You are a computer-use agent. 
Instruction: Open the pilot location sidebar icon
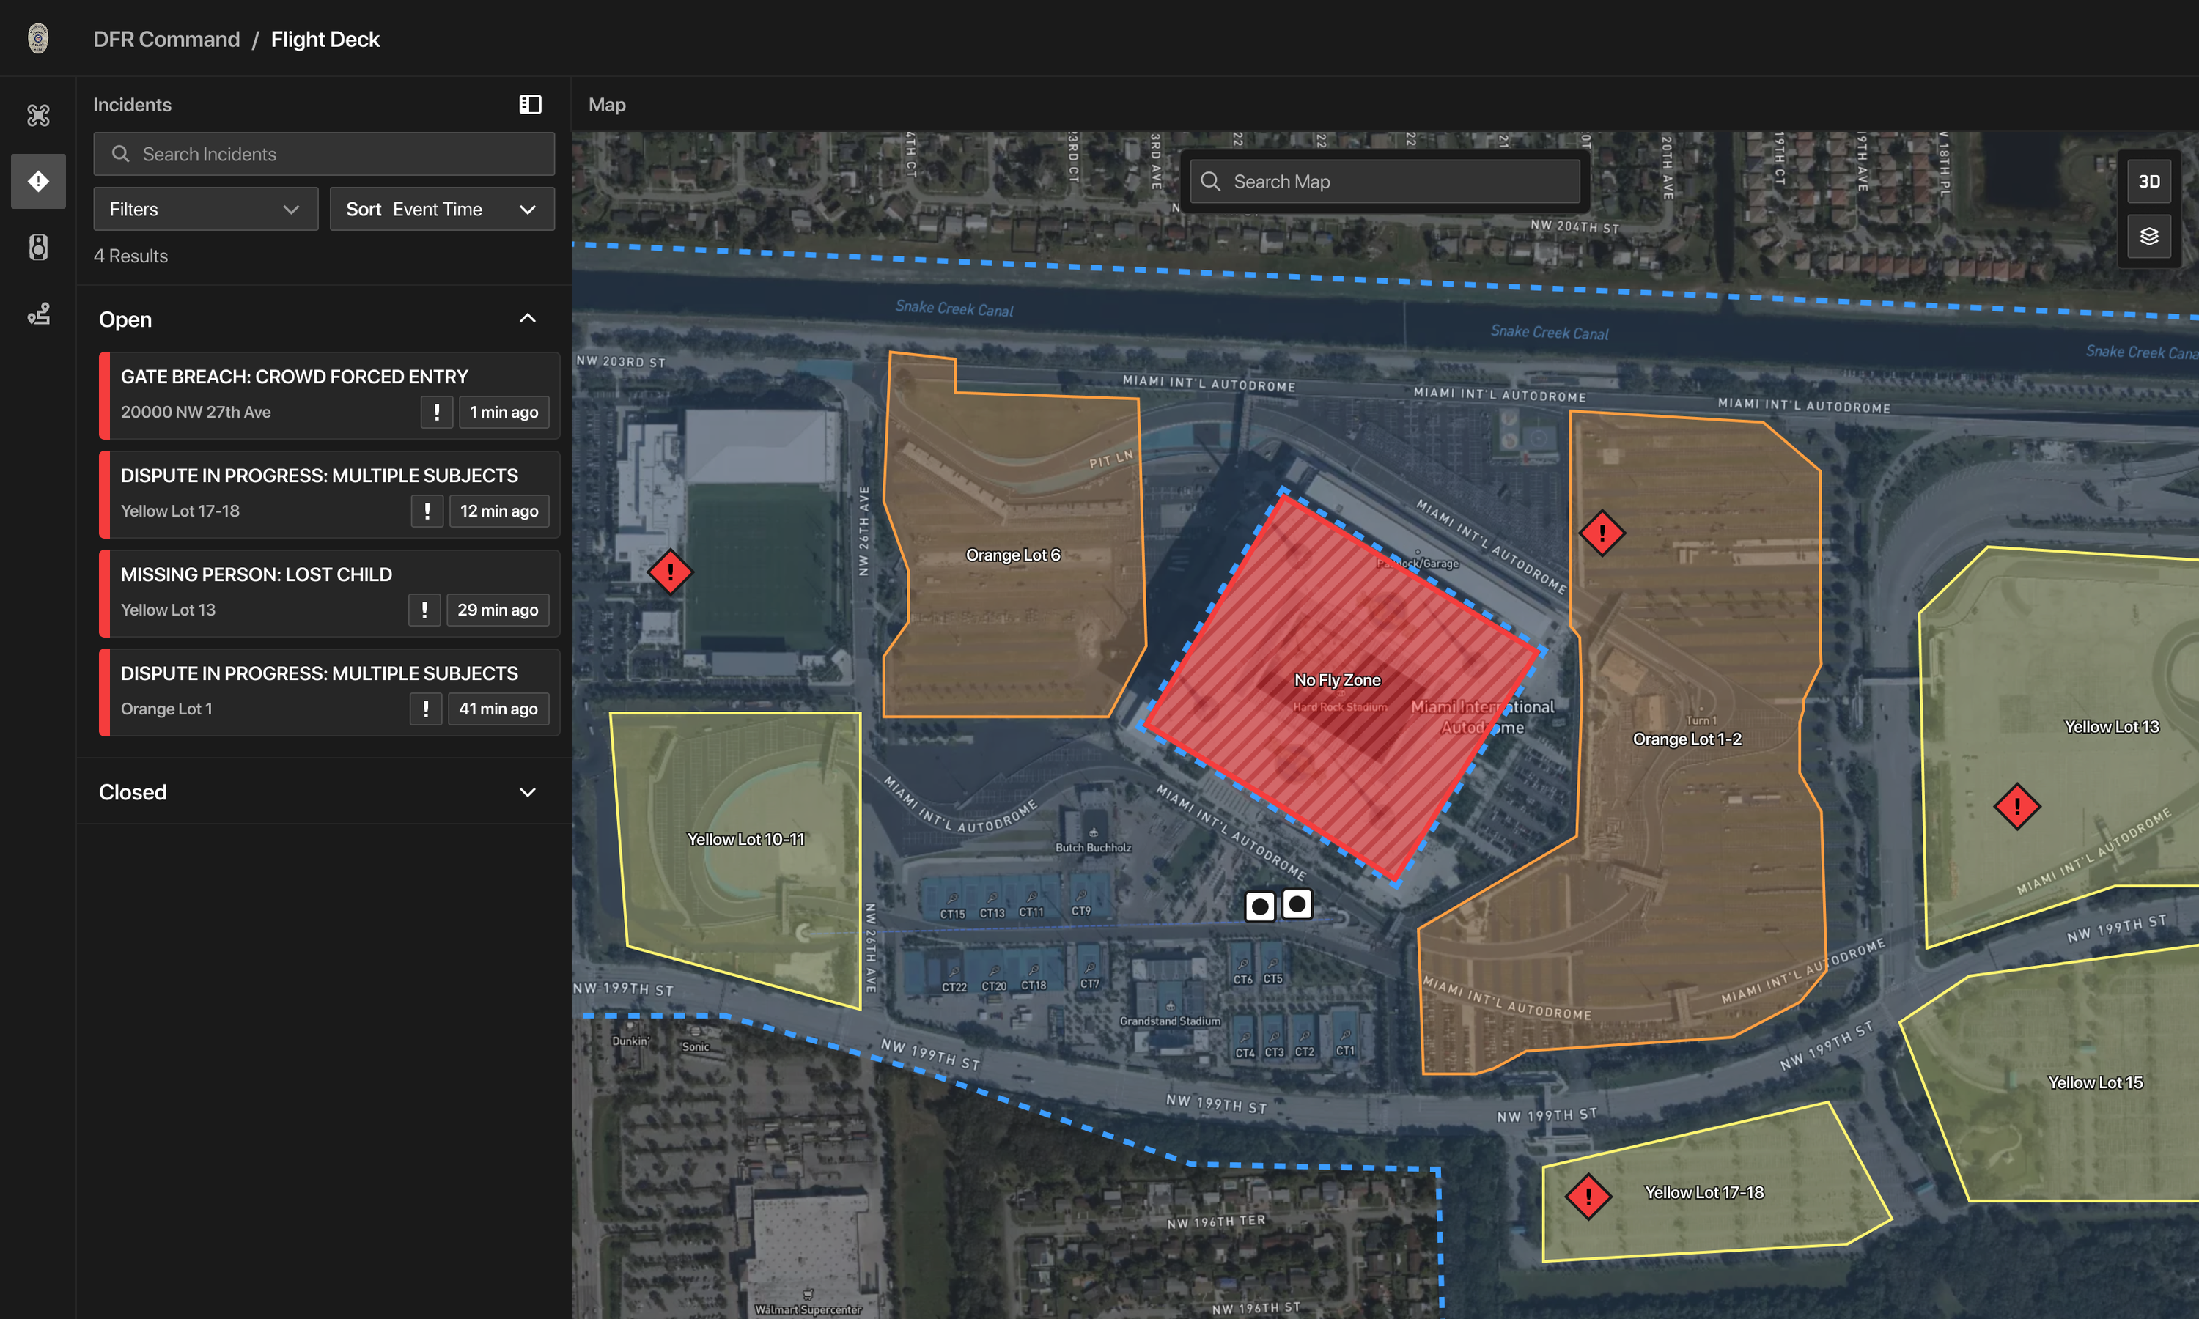pos(38,313)
